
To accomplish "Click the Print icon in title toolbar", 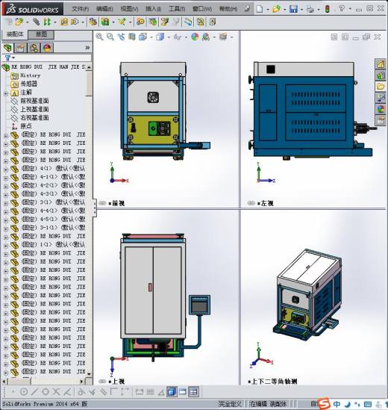I will point(310,9).
